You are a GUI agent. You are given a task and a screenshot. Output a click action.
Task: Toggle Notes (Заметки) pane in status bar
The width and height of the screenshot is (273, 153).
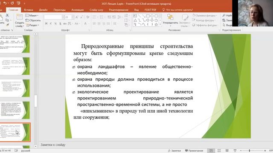174,150
